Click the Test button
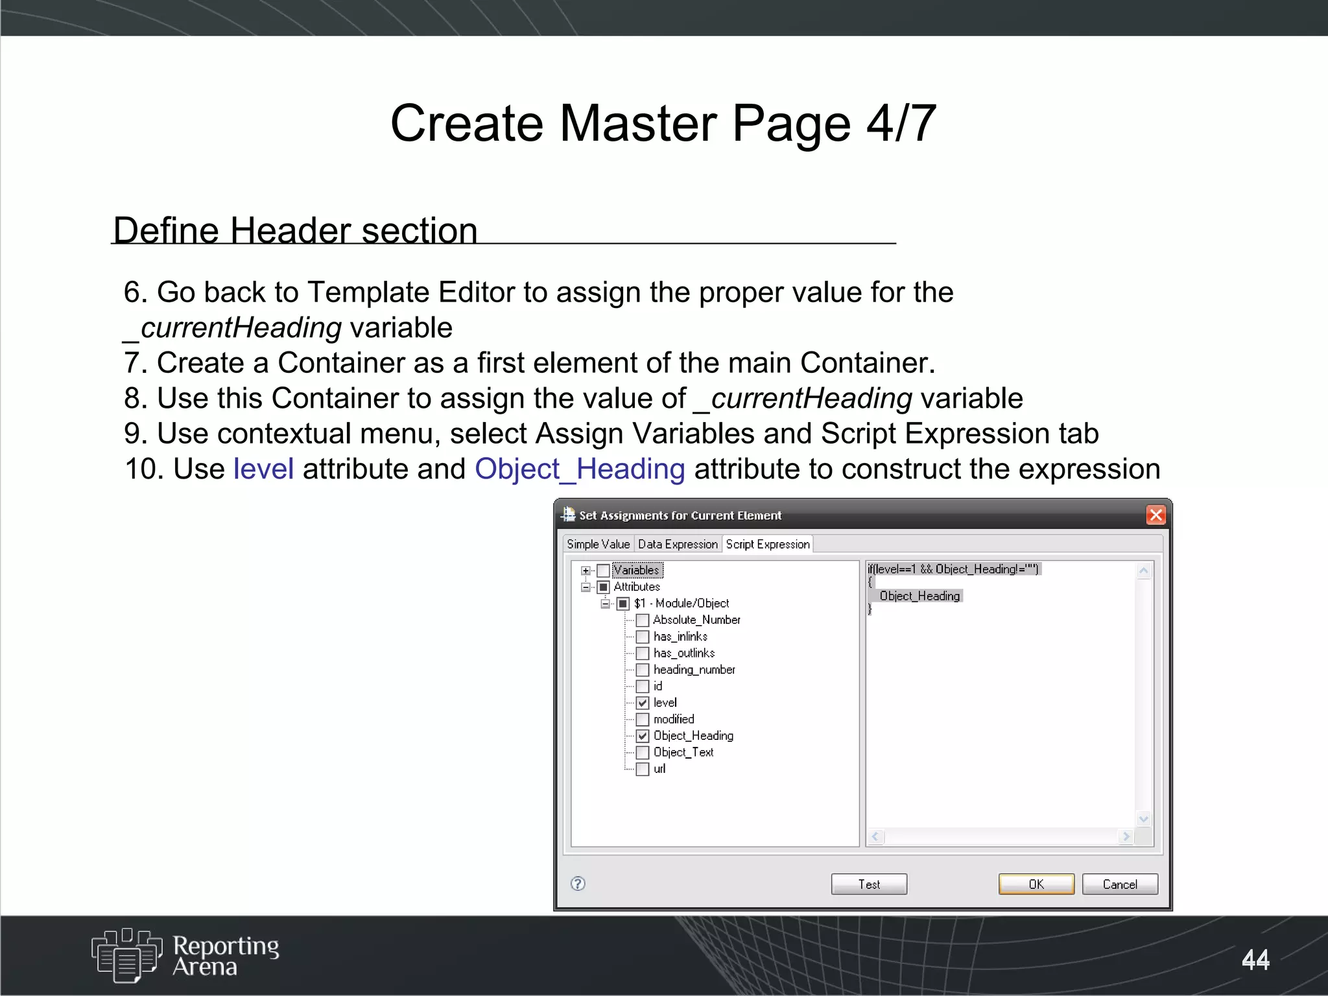The height and width of the screenshot is (996, 1328). pyautogui.click(x=869, y=884)
